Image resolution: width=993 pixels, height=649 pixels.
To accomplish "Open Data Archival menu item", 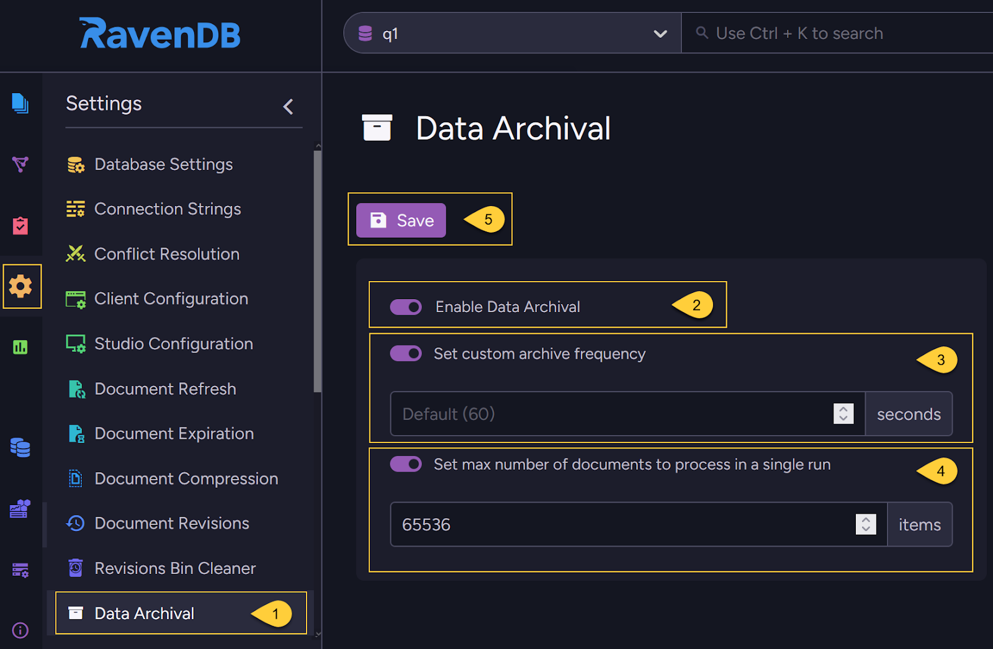I will (x=145, y=614).
